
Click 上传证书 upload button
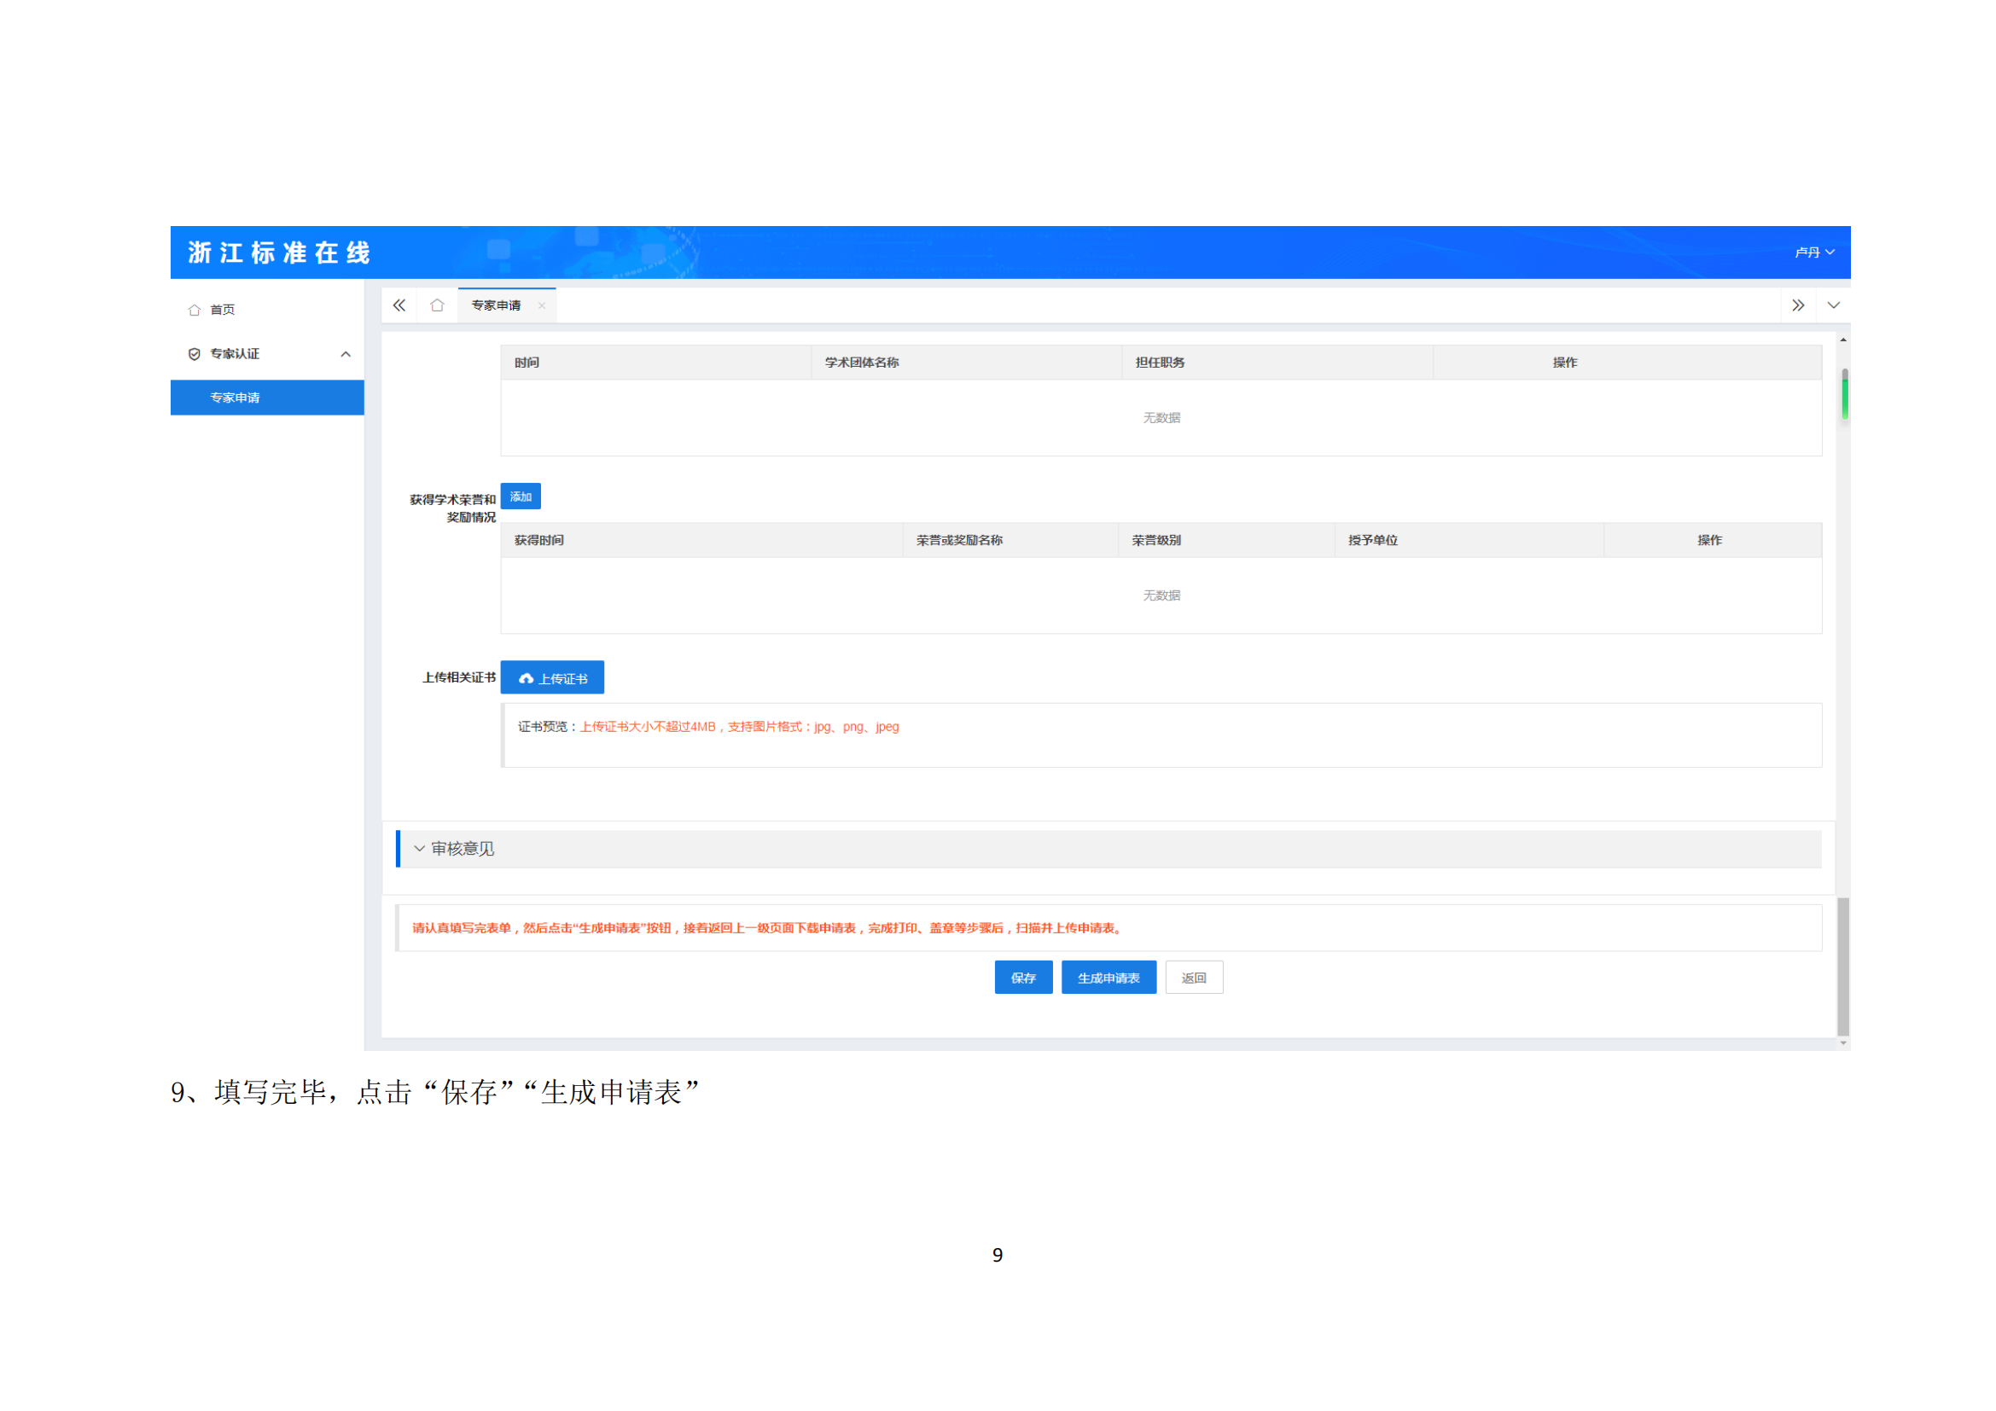pyautogui.click(x=552, y=677)
